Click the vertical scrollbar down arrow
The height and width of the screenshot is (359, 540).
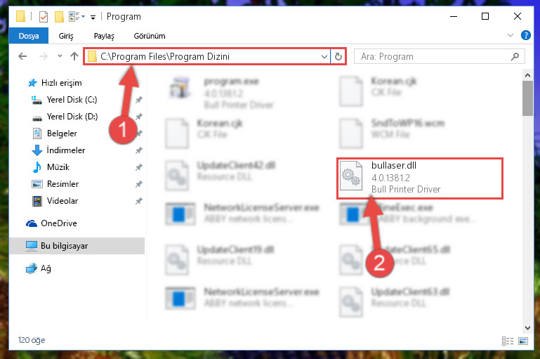[x=527, y=327]
